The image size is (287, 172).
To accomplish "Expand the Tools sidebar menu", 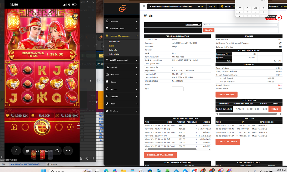I will tap(121, 104).
